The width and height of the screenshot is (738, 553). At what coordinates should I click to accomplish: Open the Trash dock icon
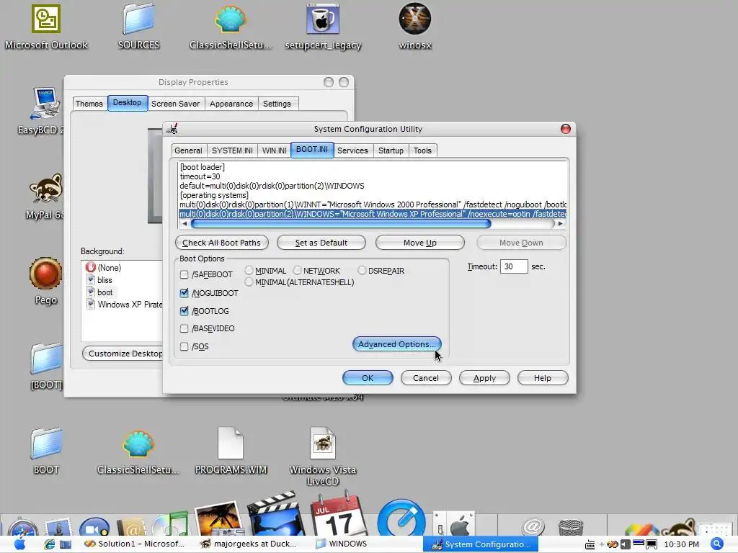[571, 526]
